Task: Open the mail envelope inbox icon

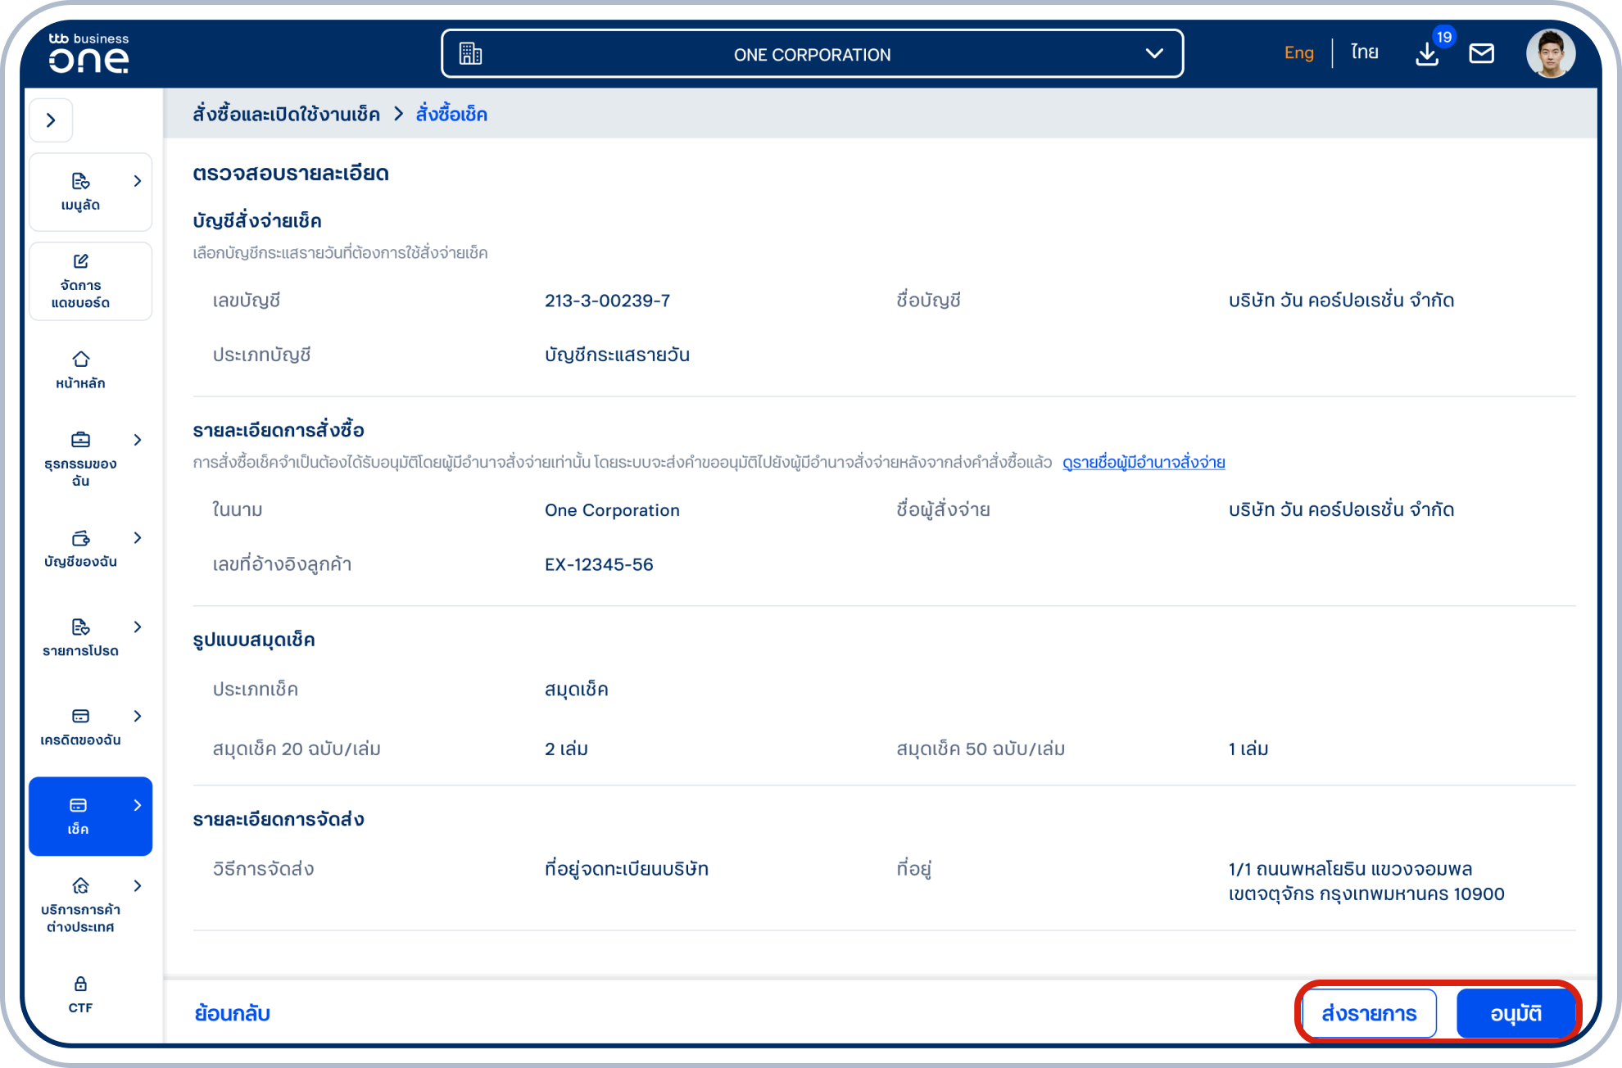Action: point(1481,54)
